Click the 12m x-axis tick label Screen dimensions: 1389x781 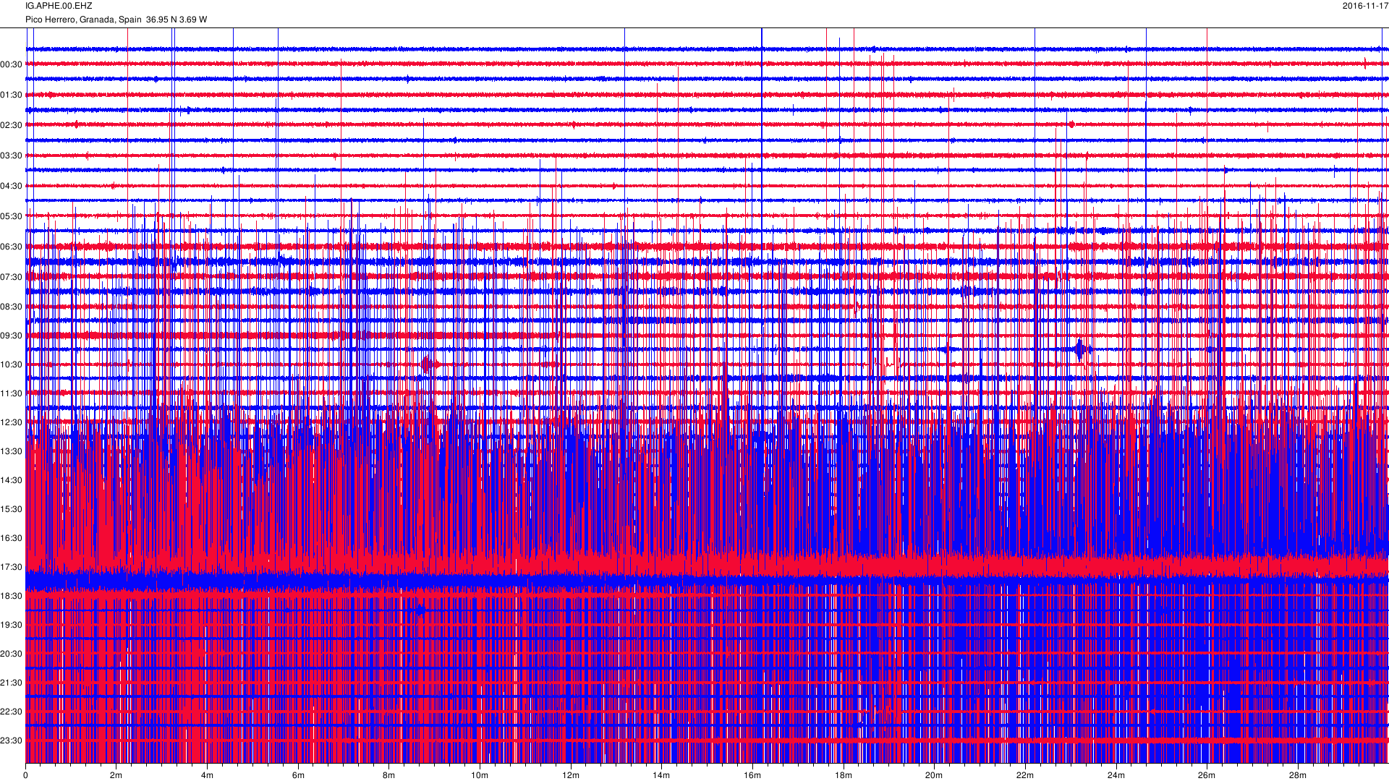click(571, 775)
